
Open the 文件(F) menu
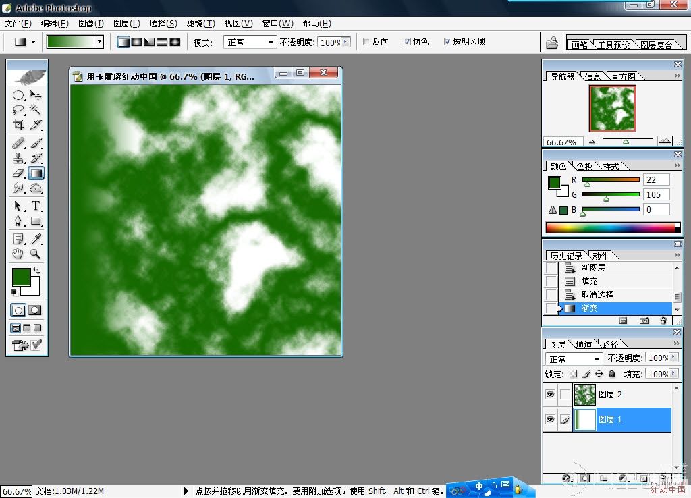18,24
